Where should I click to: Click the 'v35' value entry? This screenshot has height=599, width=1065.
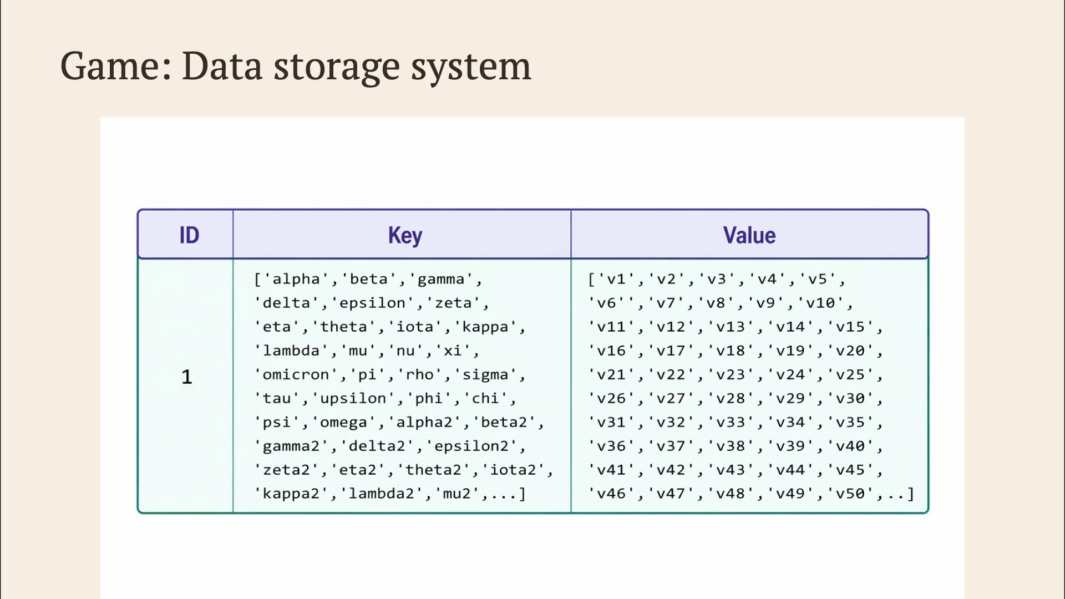(x=851, y=422)
